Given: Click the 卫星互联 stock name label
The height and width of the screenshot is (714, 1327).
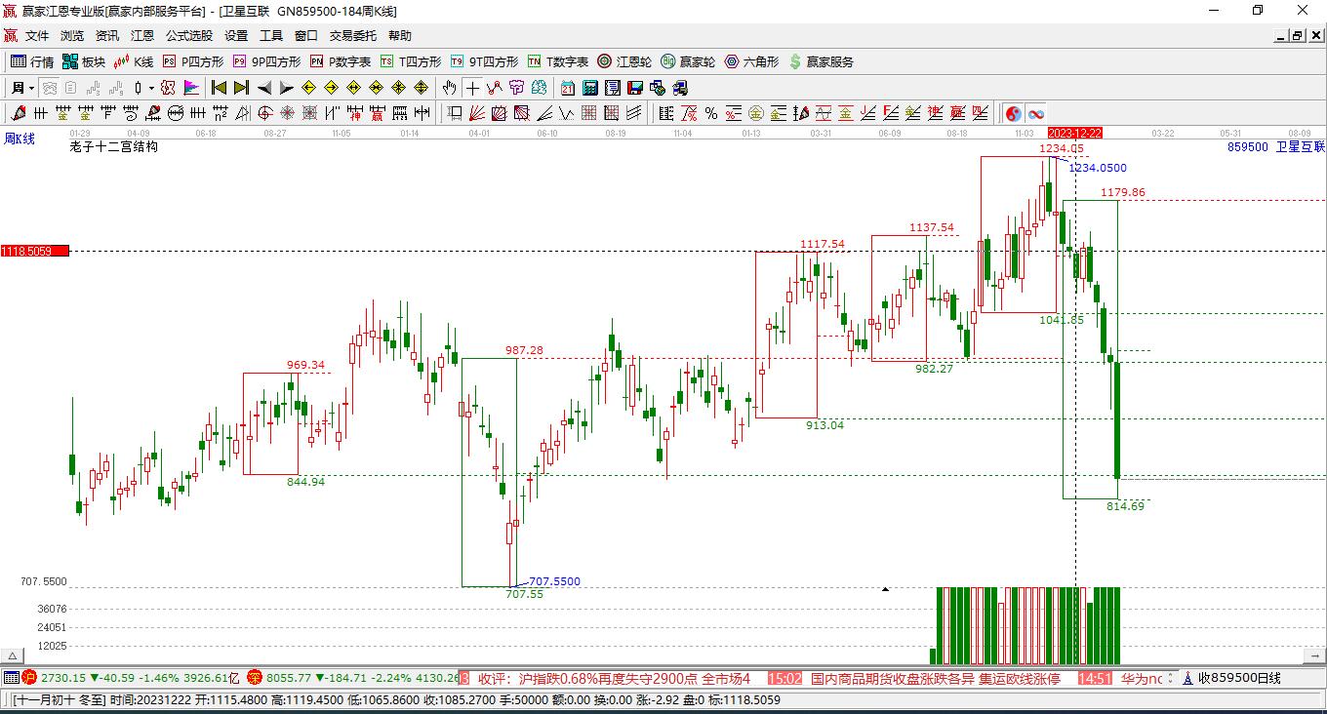Looking at the screenshot, I should pos(1301,146).
